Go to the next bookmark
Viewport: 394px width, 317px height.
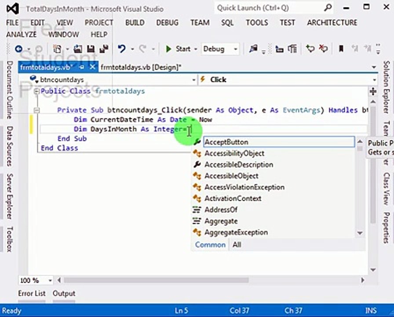pos(368,48)
